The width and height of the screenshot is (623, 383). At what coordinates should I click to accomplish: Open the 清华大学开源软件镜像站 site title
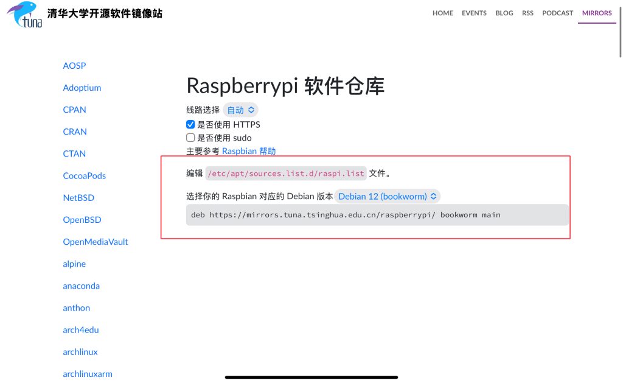coord(105,13)
